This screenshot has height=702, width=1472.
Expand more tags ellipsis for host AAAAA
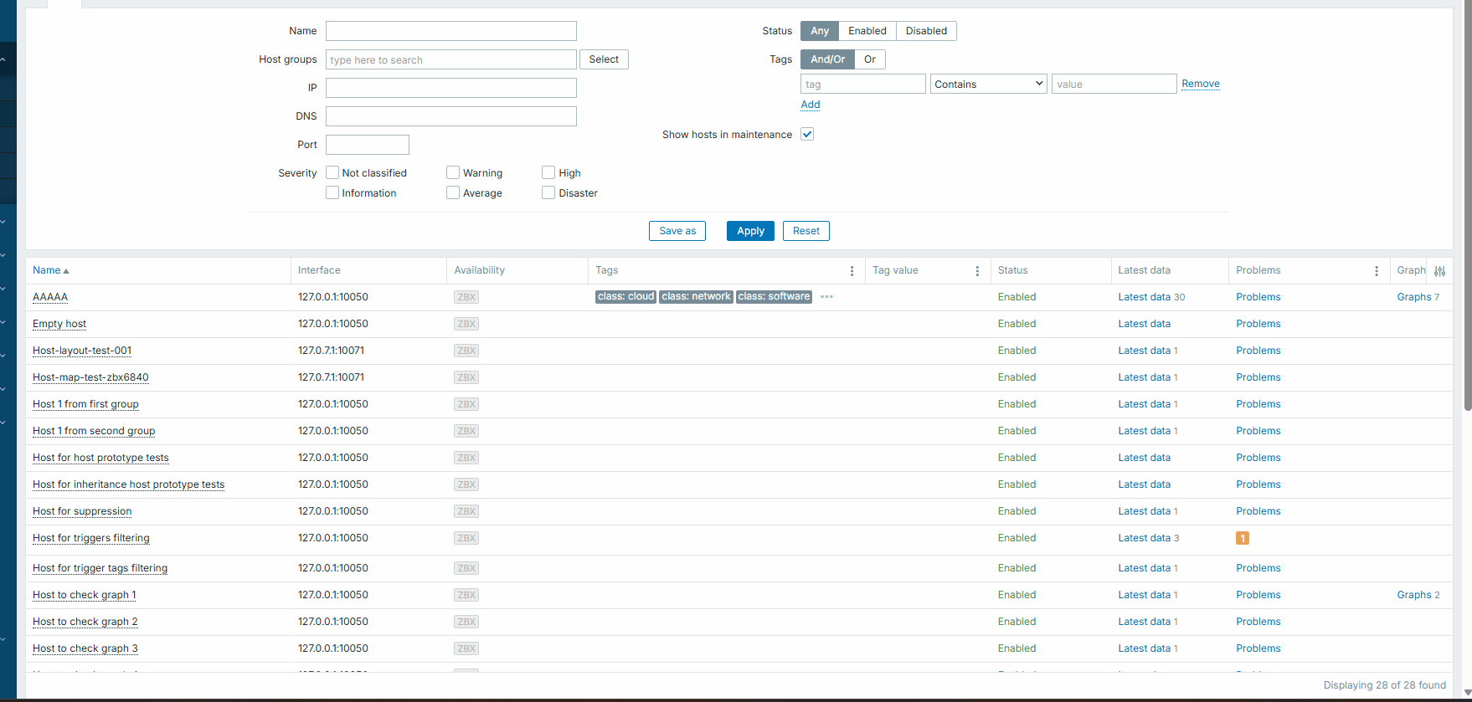point(826,297)
